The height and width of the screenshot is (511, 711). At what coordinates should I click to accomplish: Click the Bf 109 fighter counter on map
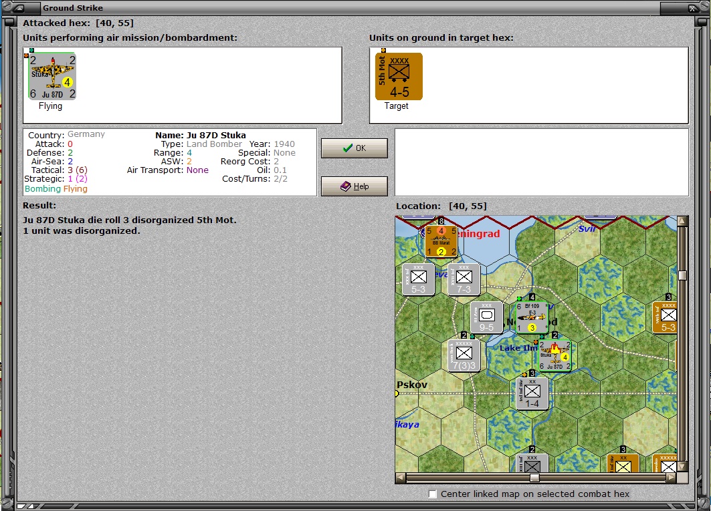point(532,317)
